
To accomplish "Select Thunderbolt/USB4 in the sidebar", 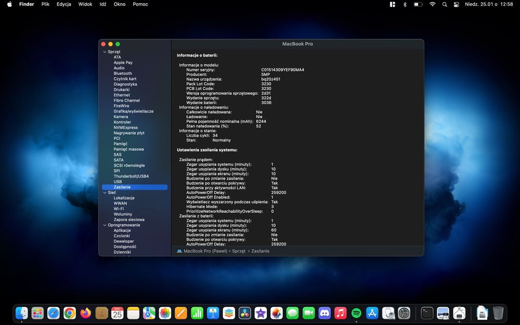I will [x=132, y=176].
